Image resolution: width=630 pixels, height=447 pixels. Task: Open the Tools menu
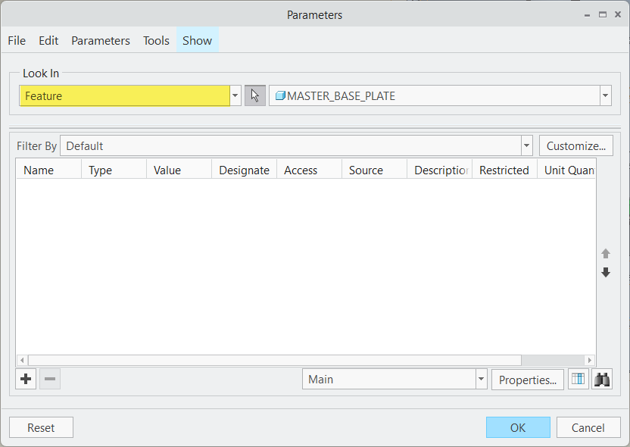pos(156,40)
